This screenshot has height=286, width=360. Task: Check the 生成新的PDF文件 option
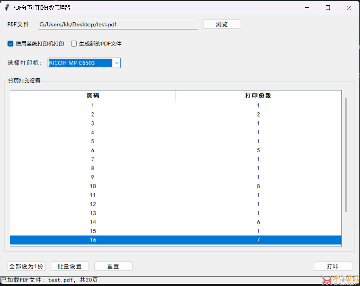pyautogui.click(x=74, y=44)
